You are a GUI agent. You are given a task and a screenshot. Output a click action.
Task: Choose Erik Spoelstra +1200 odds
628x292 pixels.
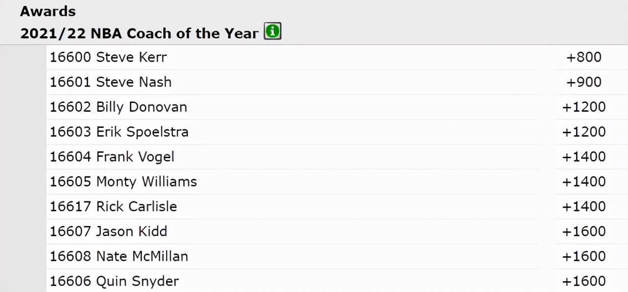click(x=584, y=132)
